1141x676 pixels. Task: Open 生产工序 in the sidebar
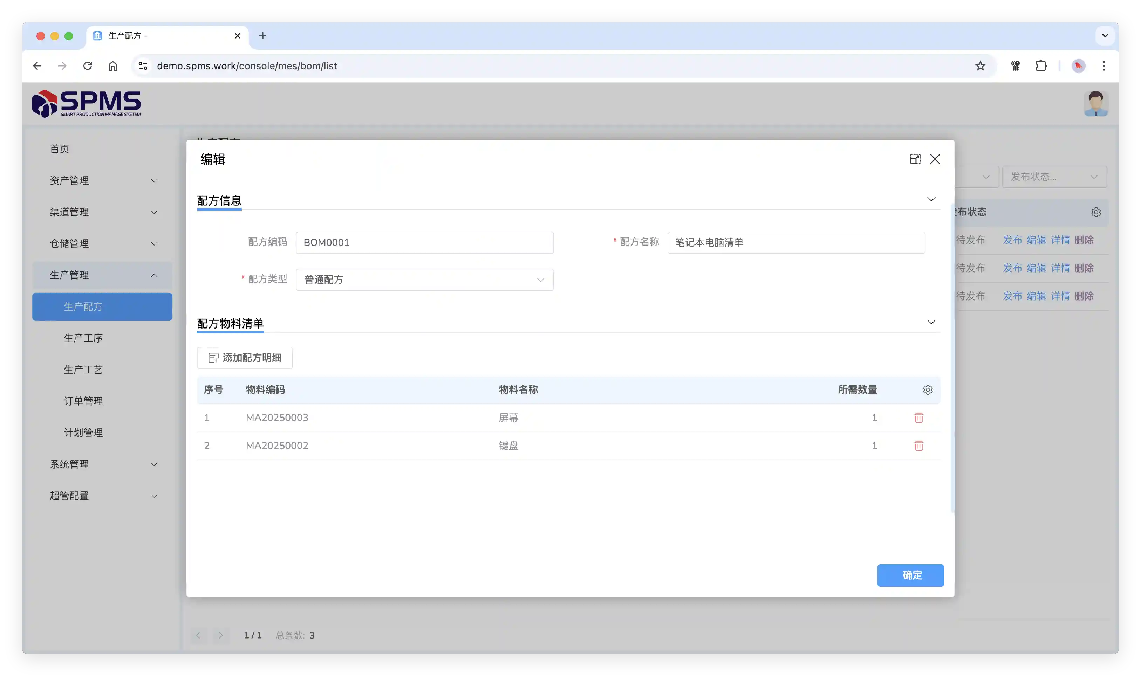click(x=83, y=338)
